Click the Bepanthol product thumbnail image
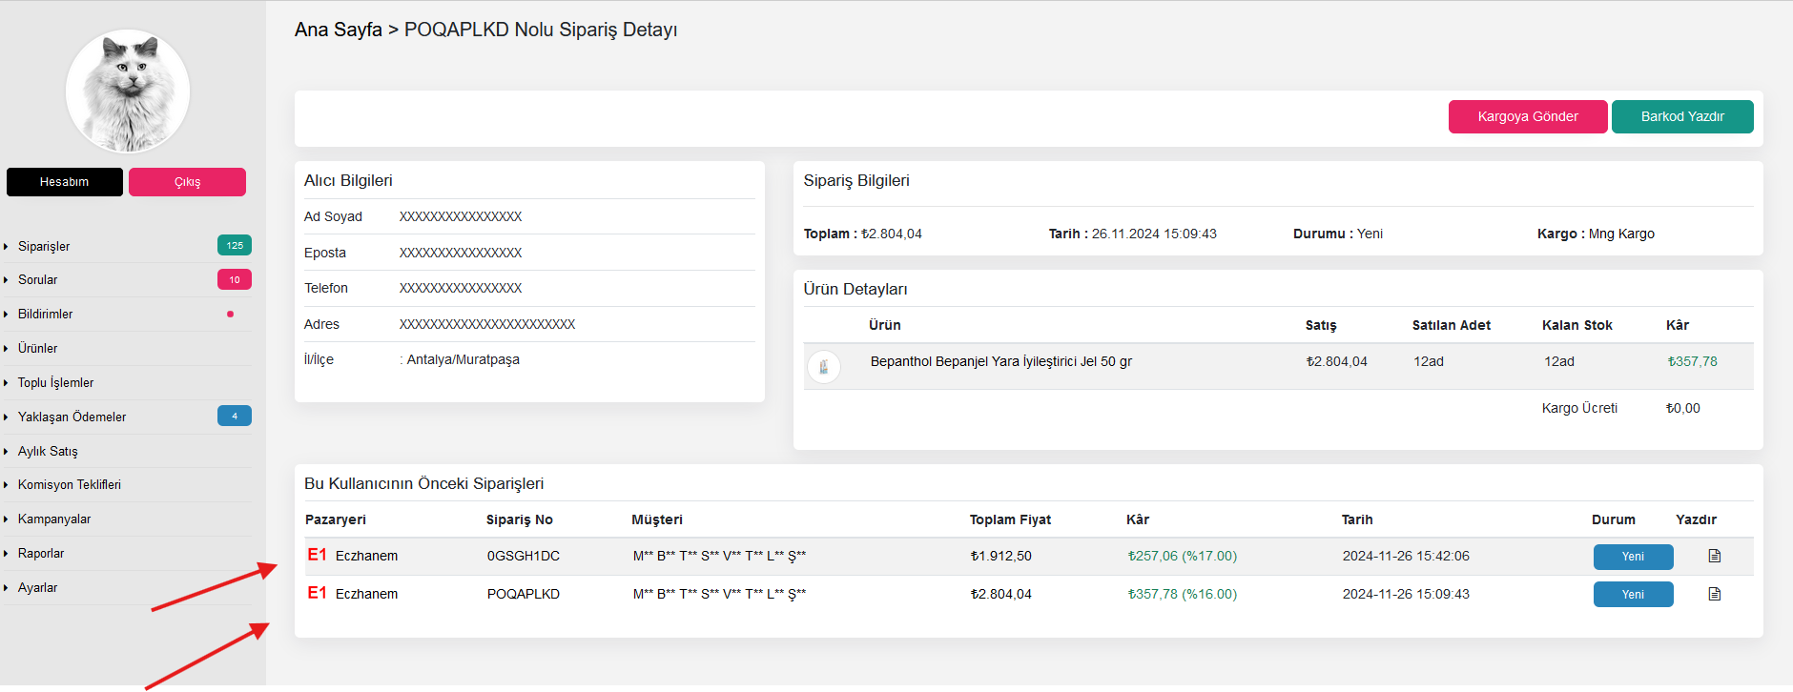Image resolution: width=1793 pixels, height=692 pixels. [x=824, y=366]
